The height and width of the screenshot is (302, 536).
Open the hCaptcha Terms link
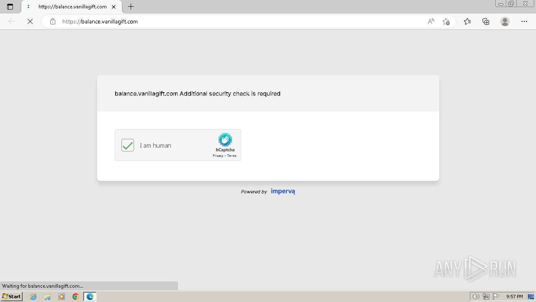232,156
